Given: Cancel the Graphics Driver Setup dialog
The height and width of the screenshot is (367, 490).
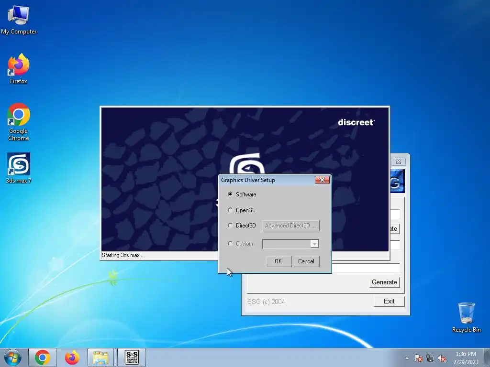Looking at the screenshot, I should point(306,261).
